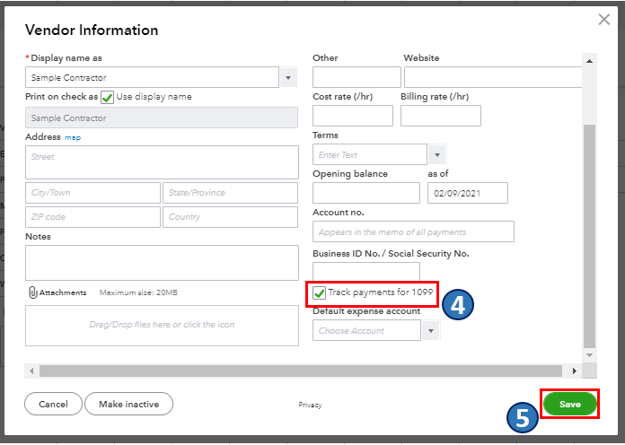This screenshot has width=625, height=445.
Task: Toggle the Use display name checkbox
Action: click(107, 97)
